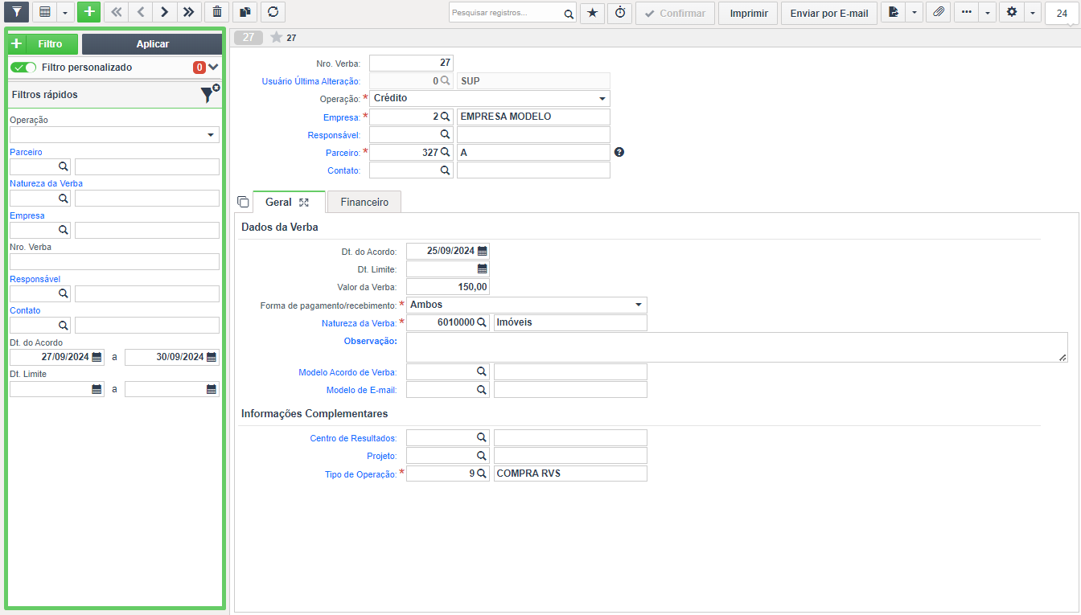The image size is (1081, 615).
Task: Go to last record
Action: pos(188,12)
